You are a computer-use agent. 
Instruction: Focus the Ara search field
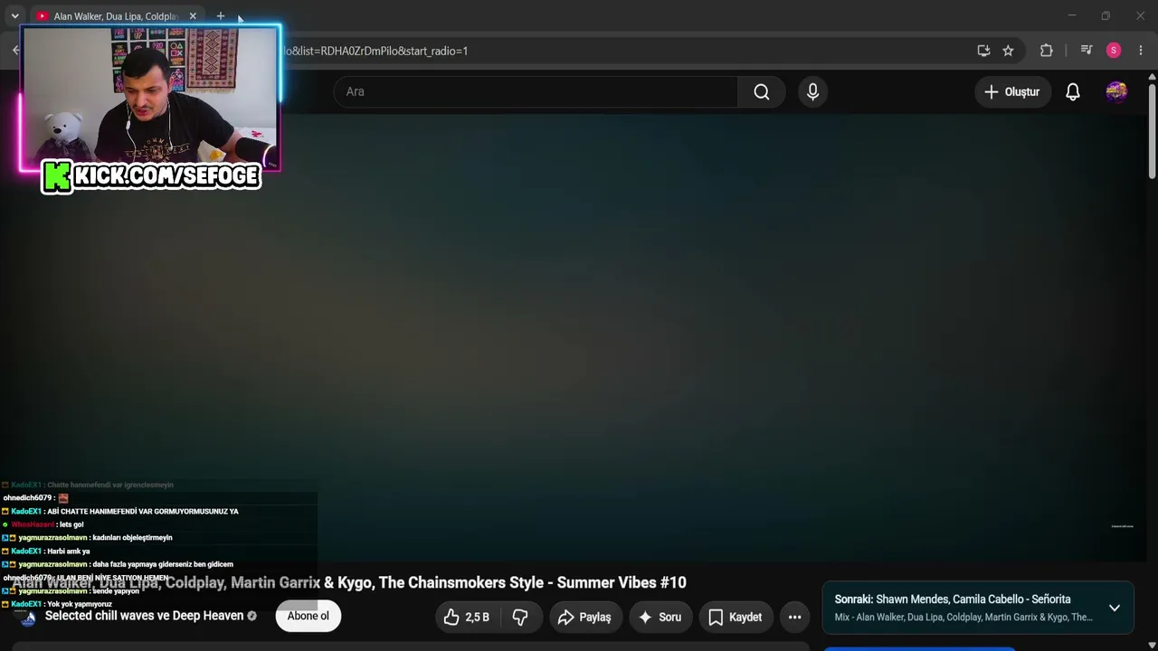[x=536, y=91]
